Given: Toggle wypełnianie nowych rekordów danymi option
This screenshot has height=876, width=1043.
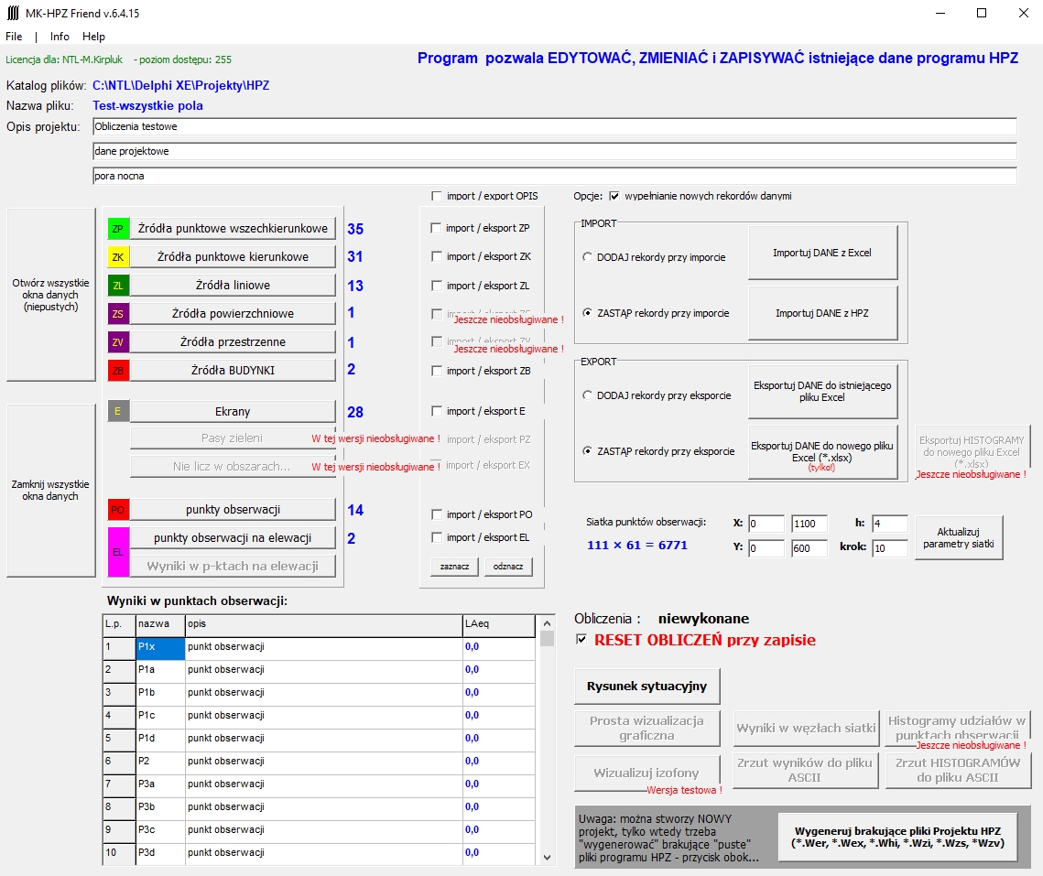Looking at the screenshot, I should coord(614,196).
